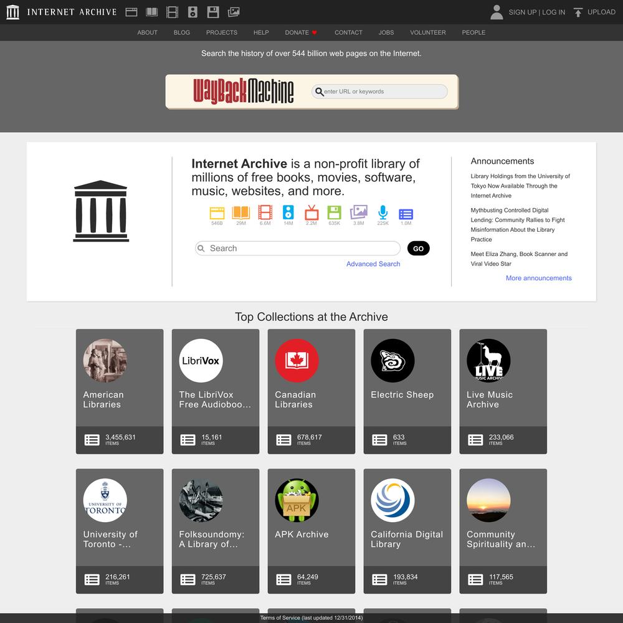Open the Web icon in top navigation

131,12
